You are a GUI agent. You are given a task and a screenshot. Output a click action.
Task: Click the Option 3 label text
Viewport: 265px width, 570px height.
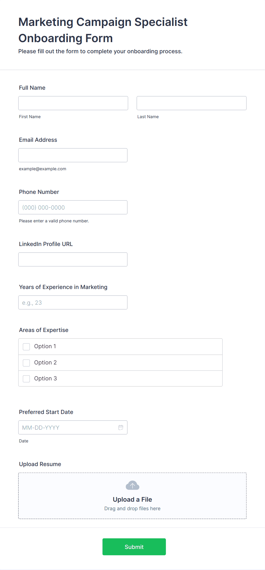[x=45, y=378]
